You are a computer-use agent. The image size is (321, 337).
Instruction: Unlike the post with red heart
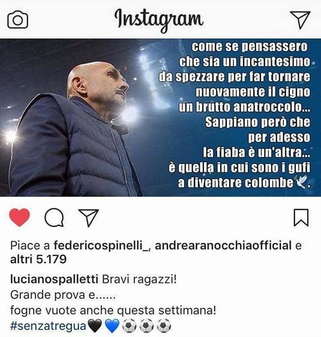[x=20, y=217]
